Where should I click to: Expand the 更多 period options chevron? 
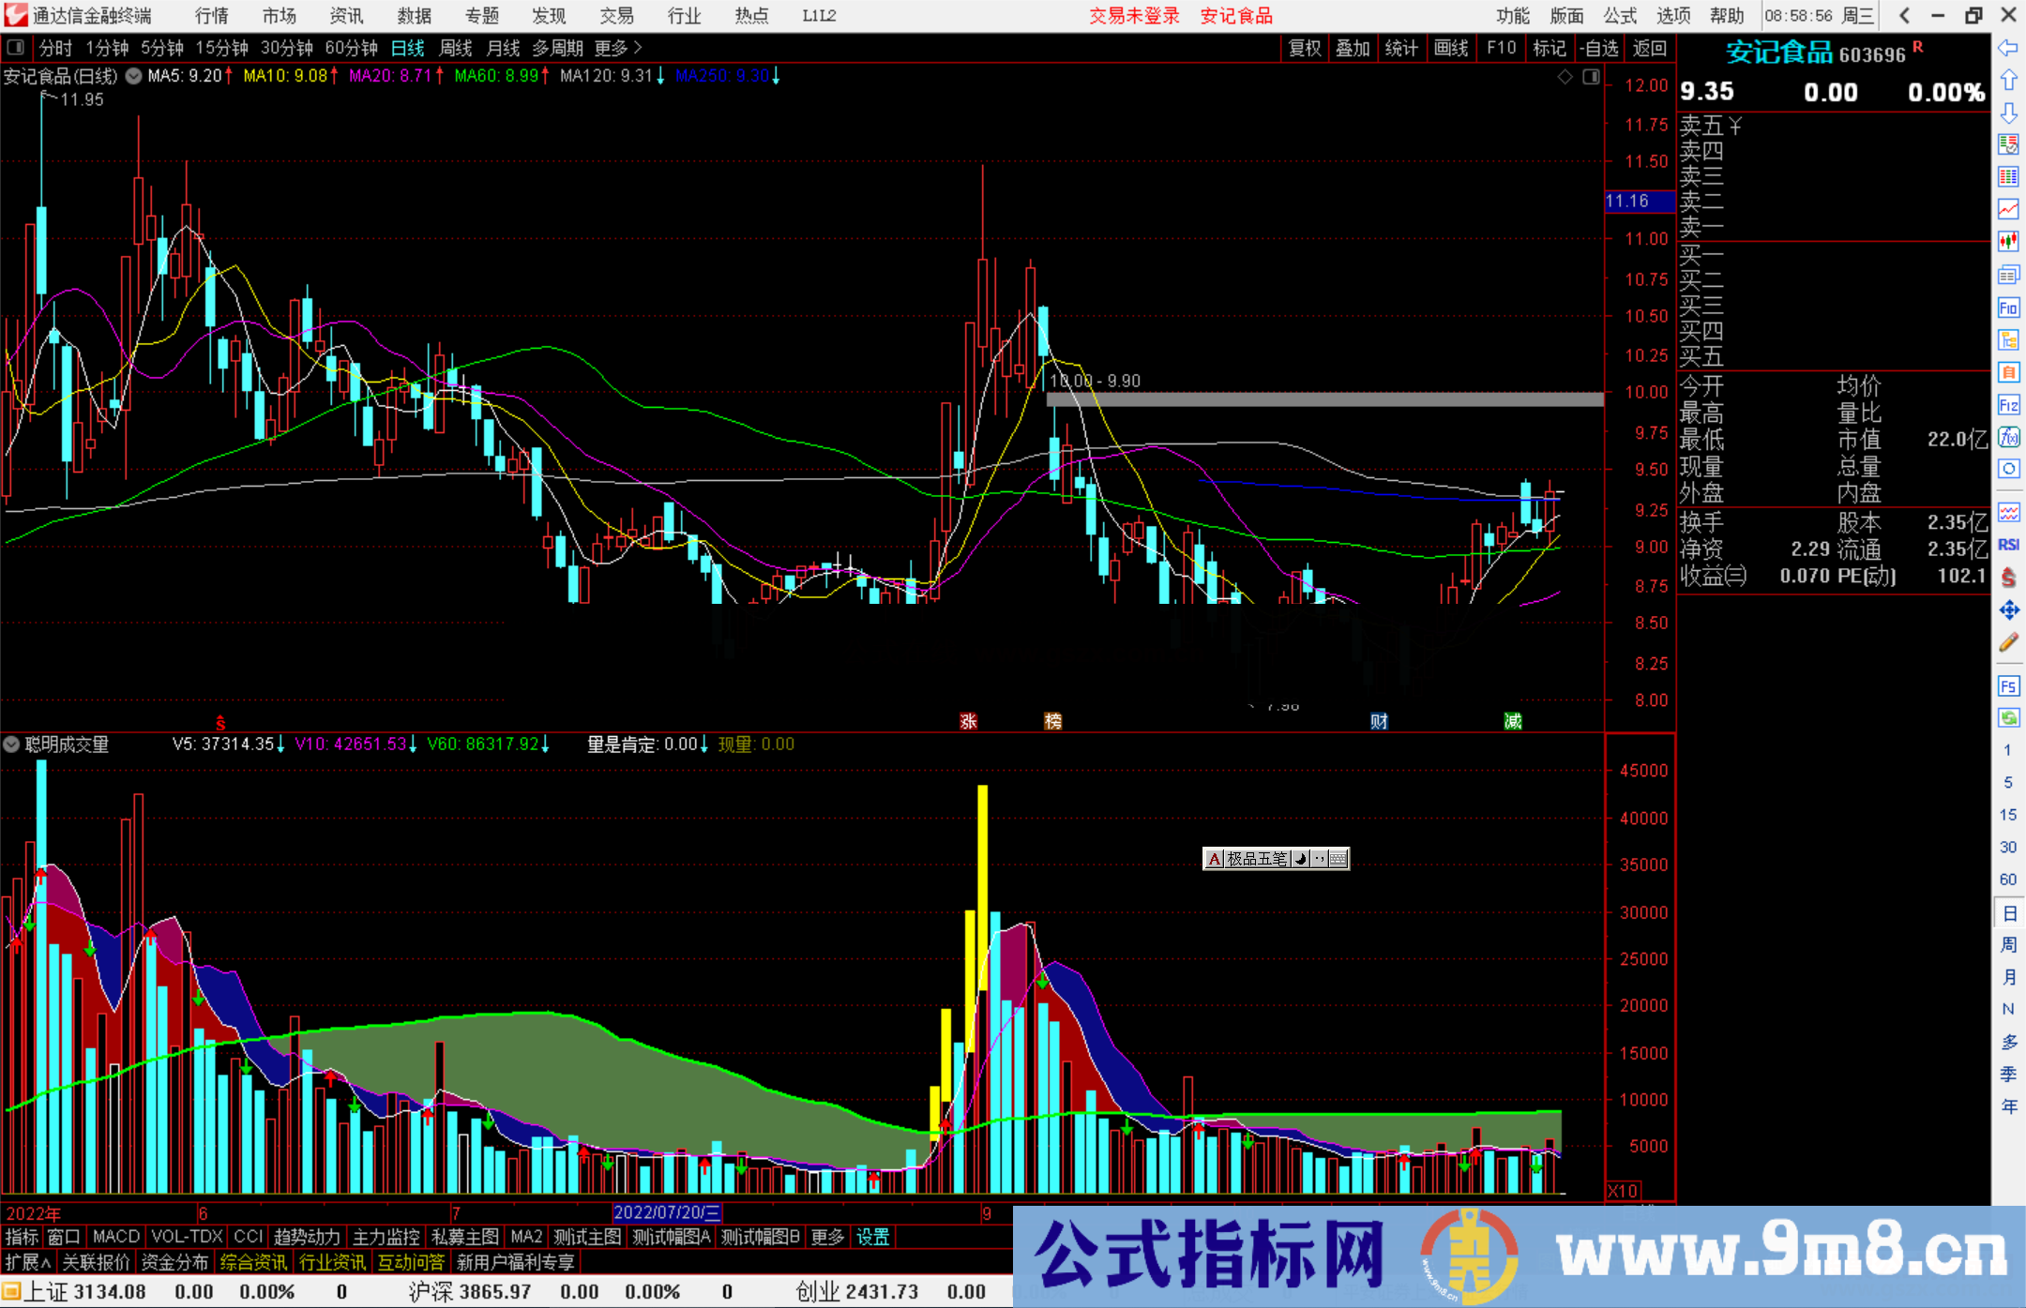(638, 48)
